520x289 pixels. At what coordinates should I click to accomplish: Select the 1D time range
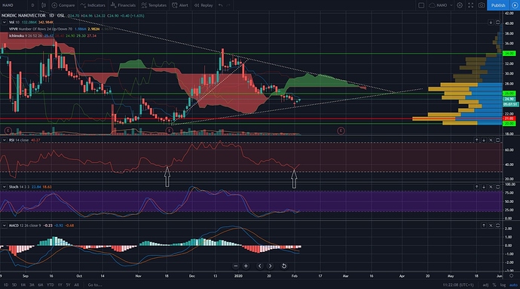pyautogui.click(x=5, y=284)
